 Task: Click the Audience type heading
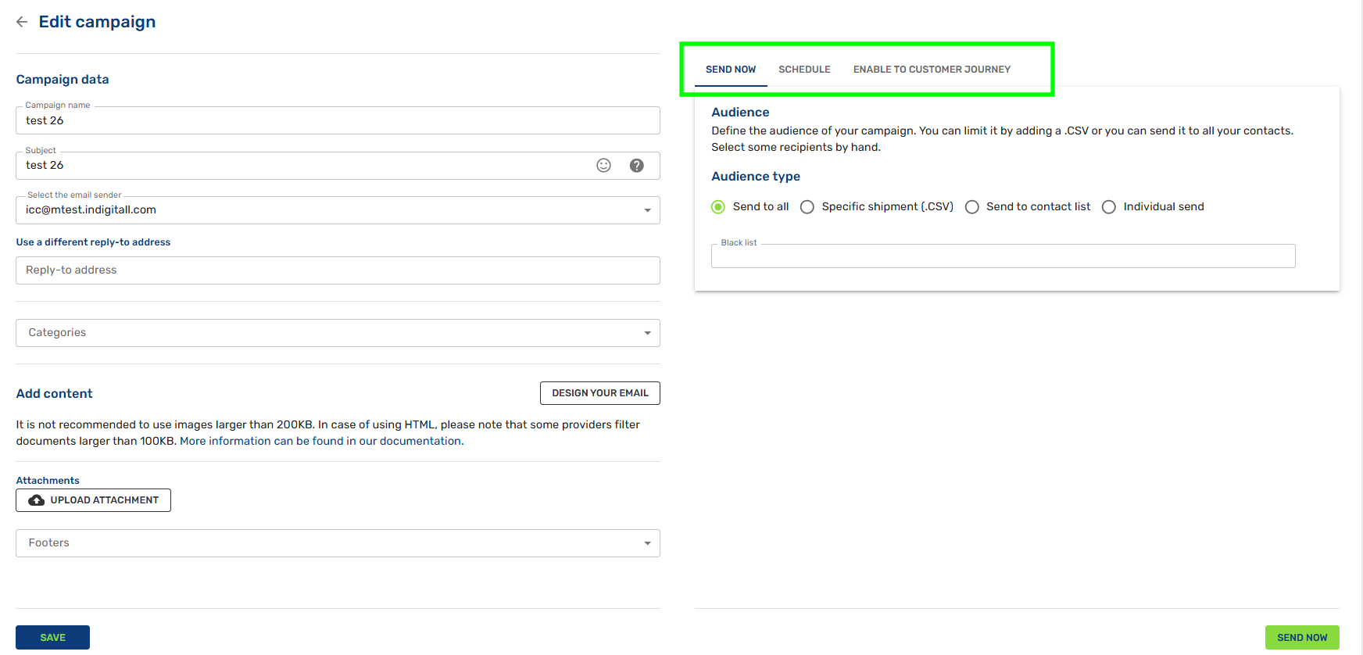pyautogui.click(x=756, y=177)
